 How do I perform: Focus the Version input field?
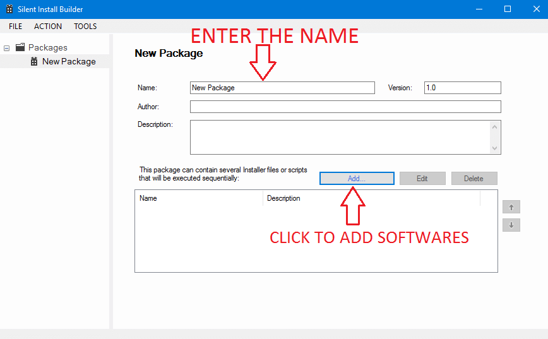point(463,88)
